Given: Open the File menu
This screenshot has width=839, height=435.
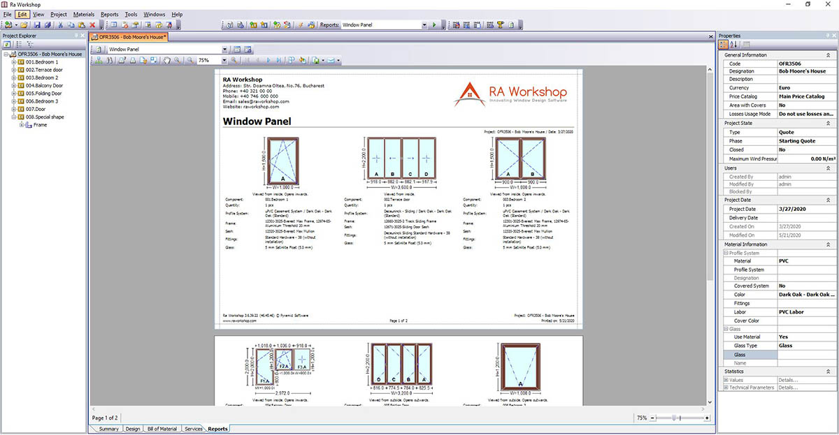Looking at the screenshot, I should 7,14.
